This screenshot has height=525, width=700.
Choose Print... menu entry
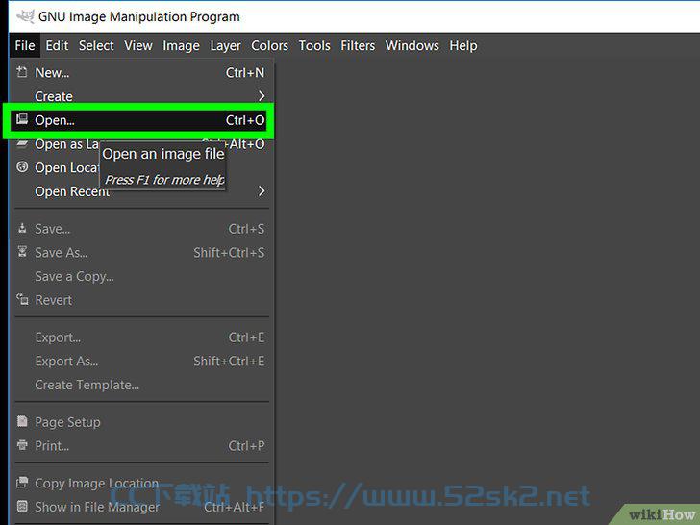click(141, 445)
